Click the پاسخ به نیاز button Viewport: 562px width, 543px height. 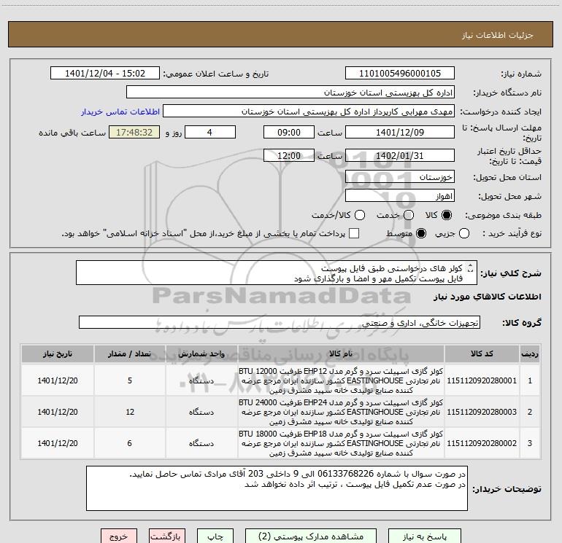(425, 536)
